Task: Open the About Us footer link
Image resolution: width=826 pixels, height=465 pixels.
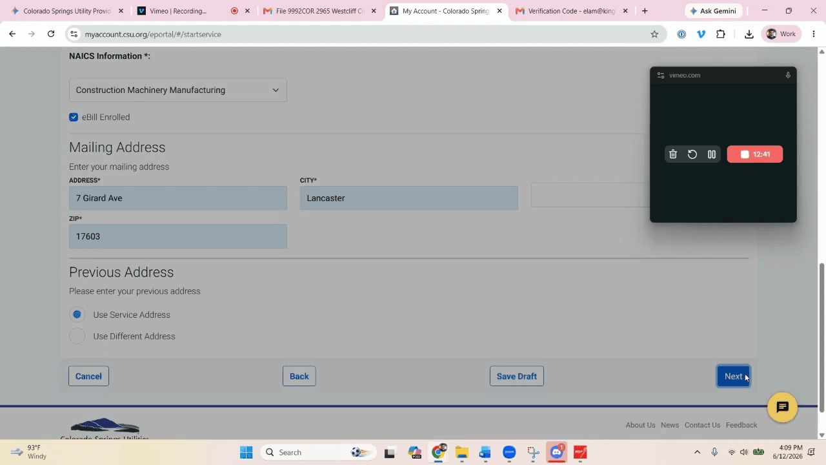Action: click(x=640, y=425)
